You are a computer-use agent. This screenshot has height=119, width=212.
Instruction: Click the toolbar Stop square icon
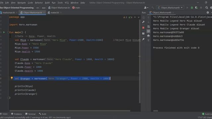pos(201,8)
